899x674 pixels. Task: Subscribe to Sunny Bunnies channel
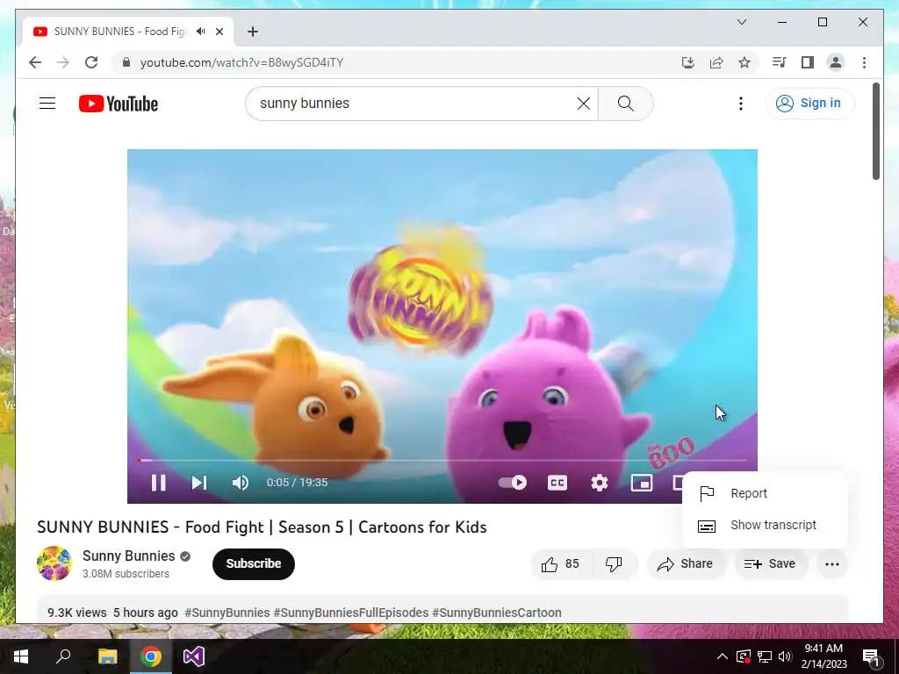tap(254, 564)
